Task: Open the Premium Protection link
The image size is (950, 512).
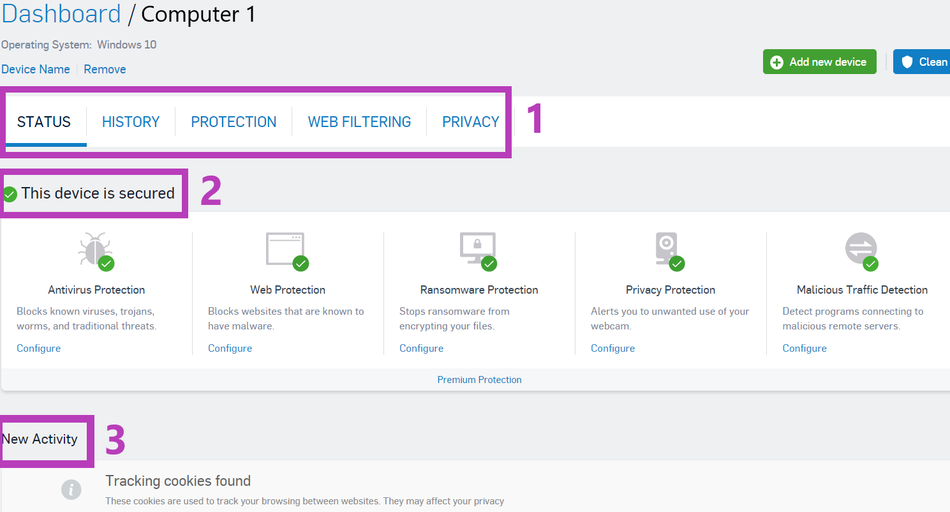Action: pyautogui.click(x=479, y=379)
